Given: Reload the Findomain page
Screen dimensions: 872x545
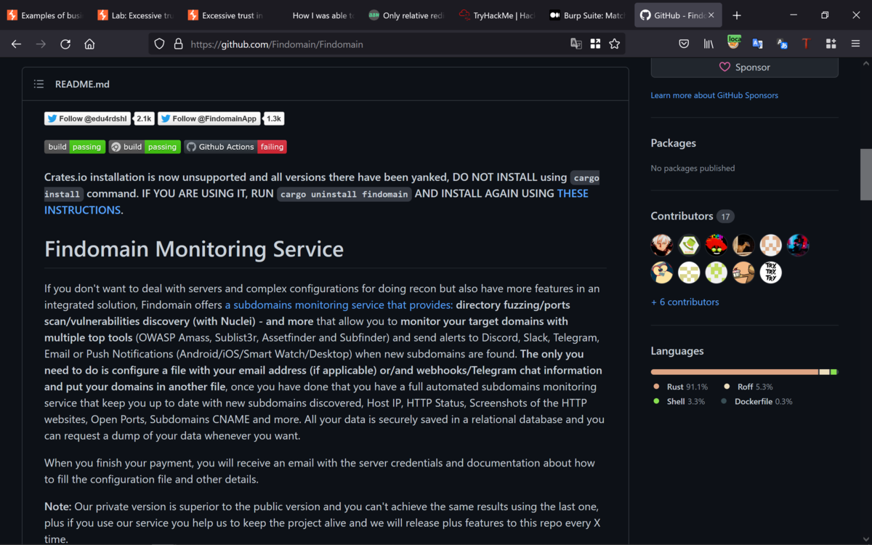Looking at the screenshot, I should click(x=65, y=44).
